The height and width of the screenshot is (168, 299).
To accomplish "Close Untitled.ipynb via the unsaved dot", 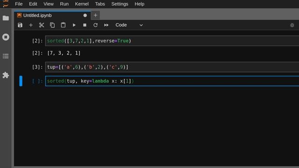I will 85,15.
